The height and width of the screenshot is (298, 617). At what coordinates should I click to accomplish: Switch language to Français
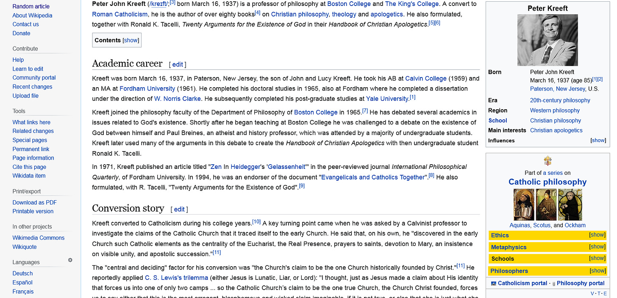(23, 291)
